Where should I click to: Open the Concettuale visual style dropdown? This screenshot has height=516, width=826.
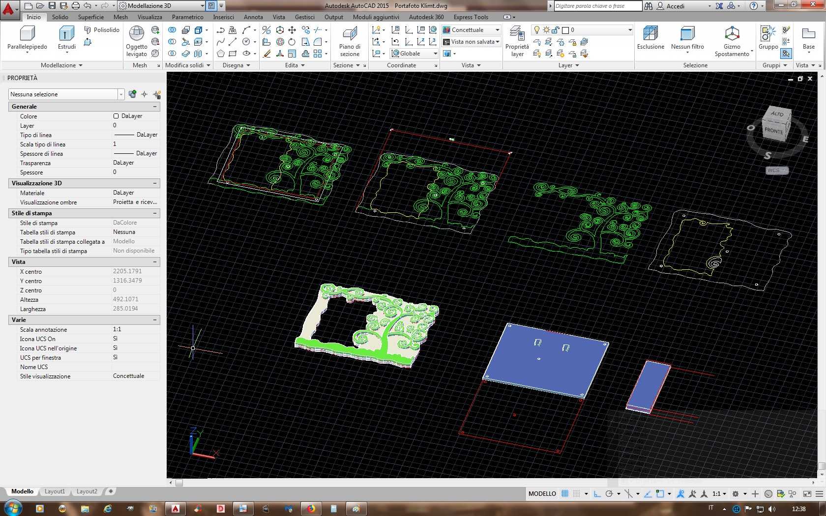coord(471,30)
